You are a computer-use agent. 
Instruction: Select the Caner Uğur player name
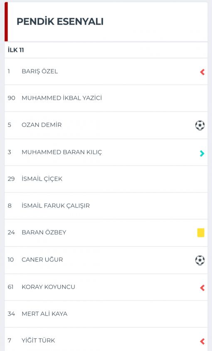[42, 260]
